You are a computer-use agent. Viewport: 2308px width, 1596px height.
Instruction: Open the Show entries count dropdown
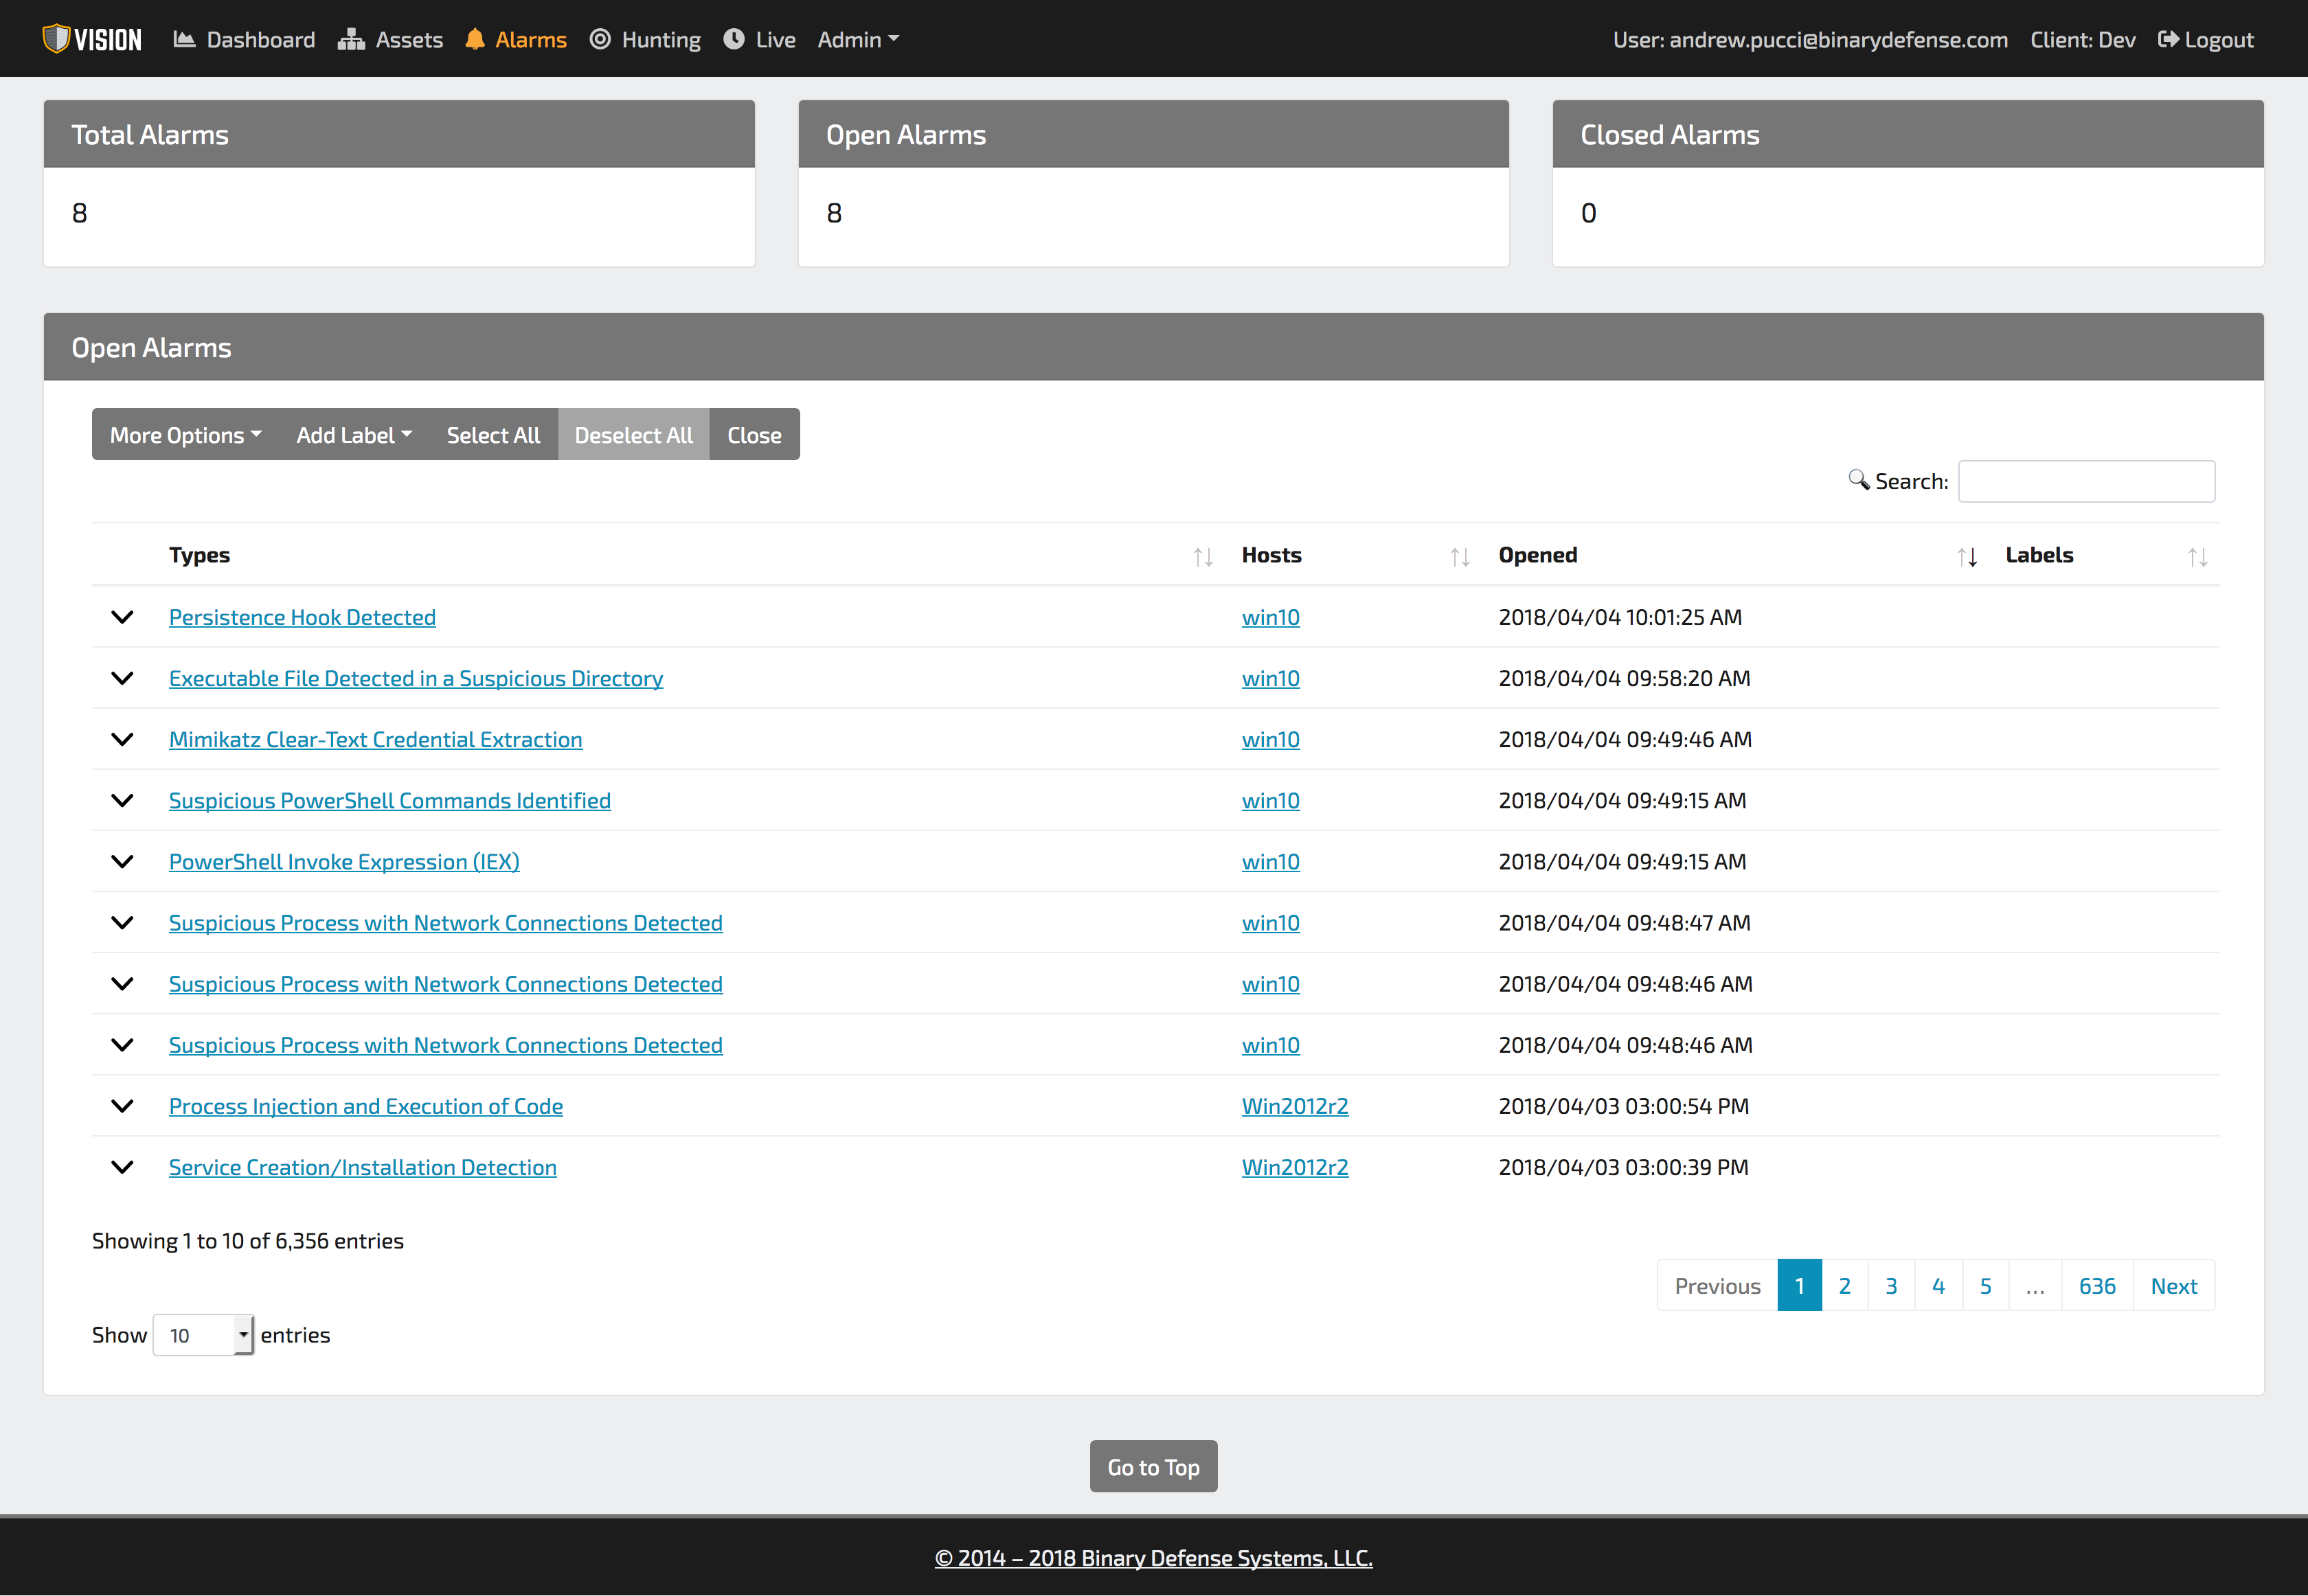pos(203,1335)
